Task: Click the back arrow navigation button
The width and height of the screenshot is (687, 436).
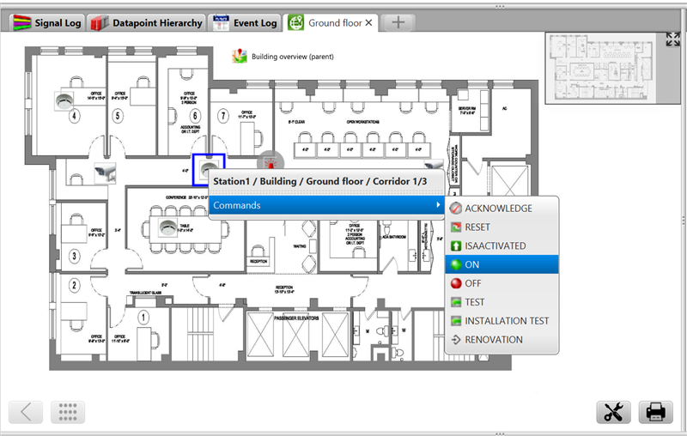Action: [x=26, y=412]
